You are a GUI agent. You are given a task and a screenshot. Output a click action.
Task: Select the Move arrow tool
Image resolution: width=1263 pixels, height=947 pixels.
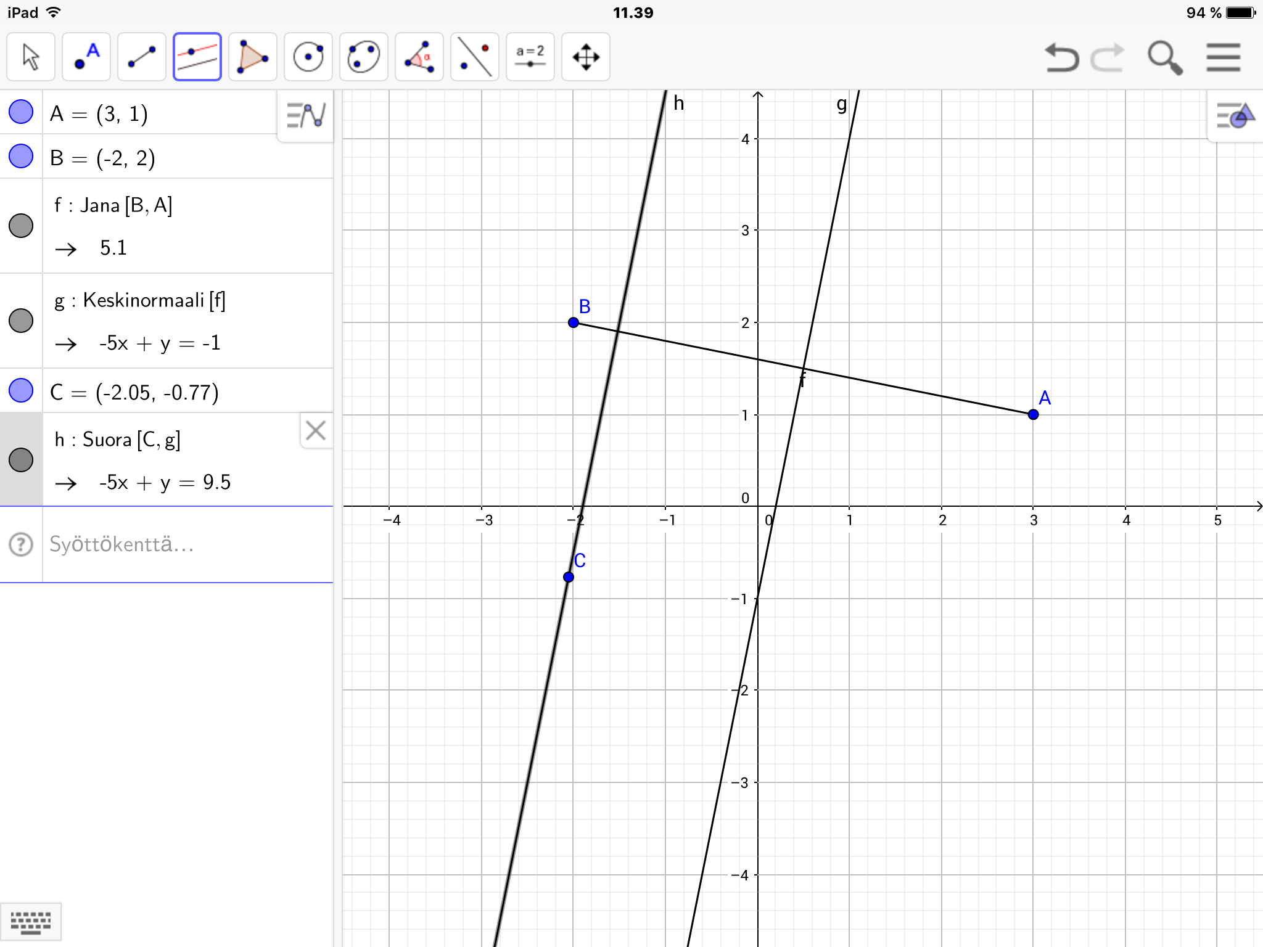pos(31,57)
